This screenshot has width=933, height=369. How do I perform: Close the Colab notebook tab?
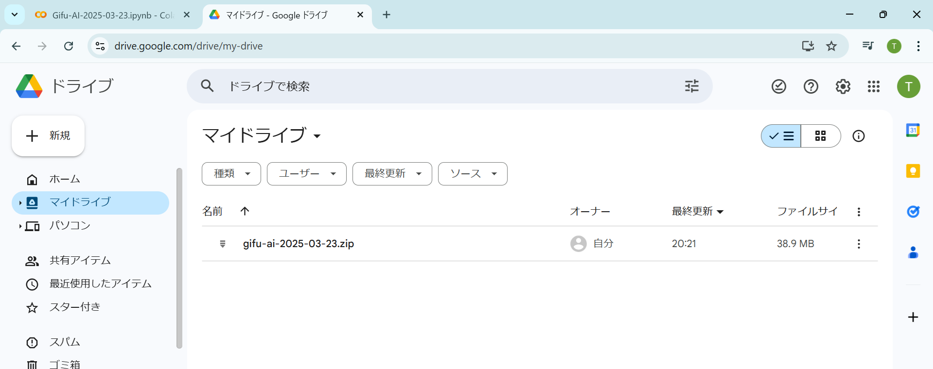[x=187, y=15]
